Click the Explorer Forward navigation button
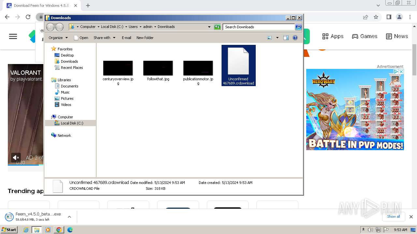 (59, 27)
